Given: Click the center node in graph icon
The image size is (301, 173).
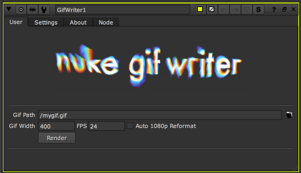Looking at the screenshot, I should pyautogui.click(x=21, y=9).
